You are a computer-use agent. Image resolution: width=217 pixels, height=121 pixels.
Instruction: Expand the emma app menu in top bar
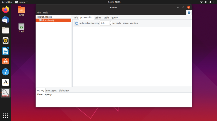click(22, 2)
